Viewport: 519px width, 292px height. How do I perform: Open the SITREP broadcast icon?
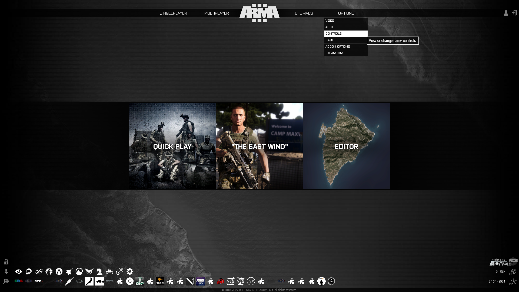click(x=514, y=271)
